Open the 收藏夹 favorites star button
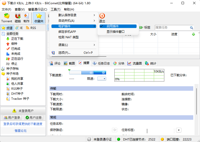The height and width of the screenshot is (142, 200). pos(39,18)
